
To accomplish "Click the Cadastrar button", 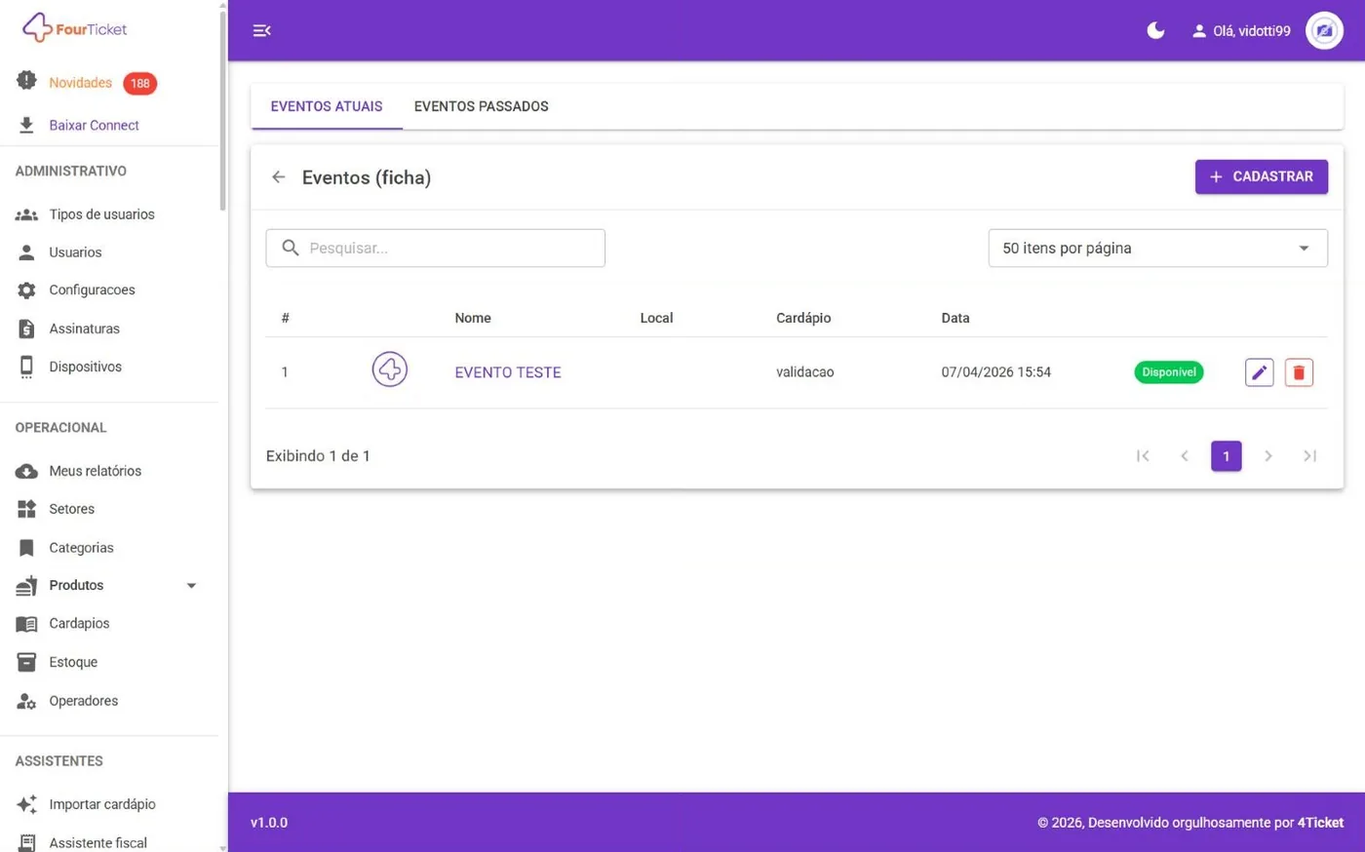I will [1261, 176].
